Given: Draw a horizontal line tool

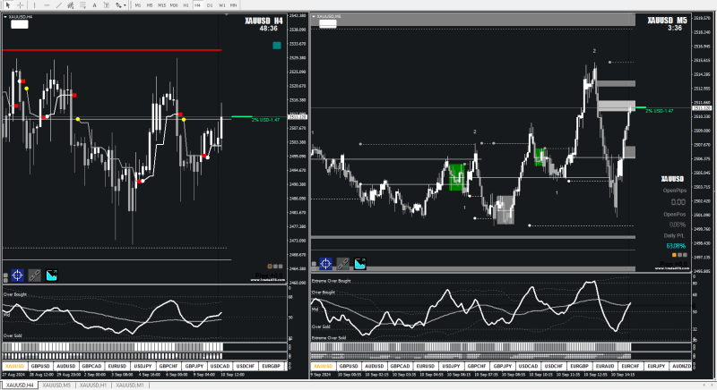Looking at the screenshot, I should (47, 5).
